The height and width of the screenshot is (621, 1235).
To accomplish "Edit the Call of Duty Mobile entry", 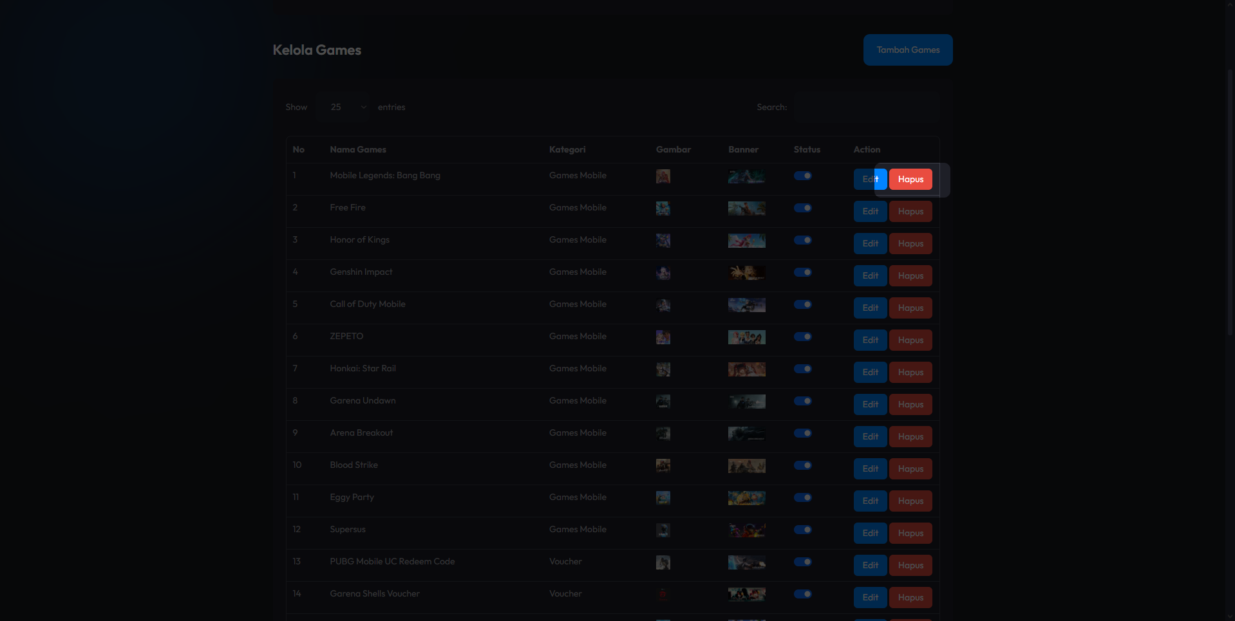I will [870, 308].
